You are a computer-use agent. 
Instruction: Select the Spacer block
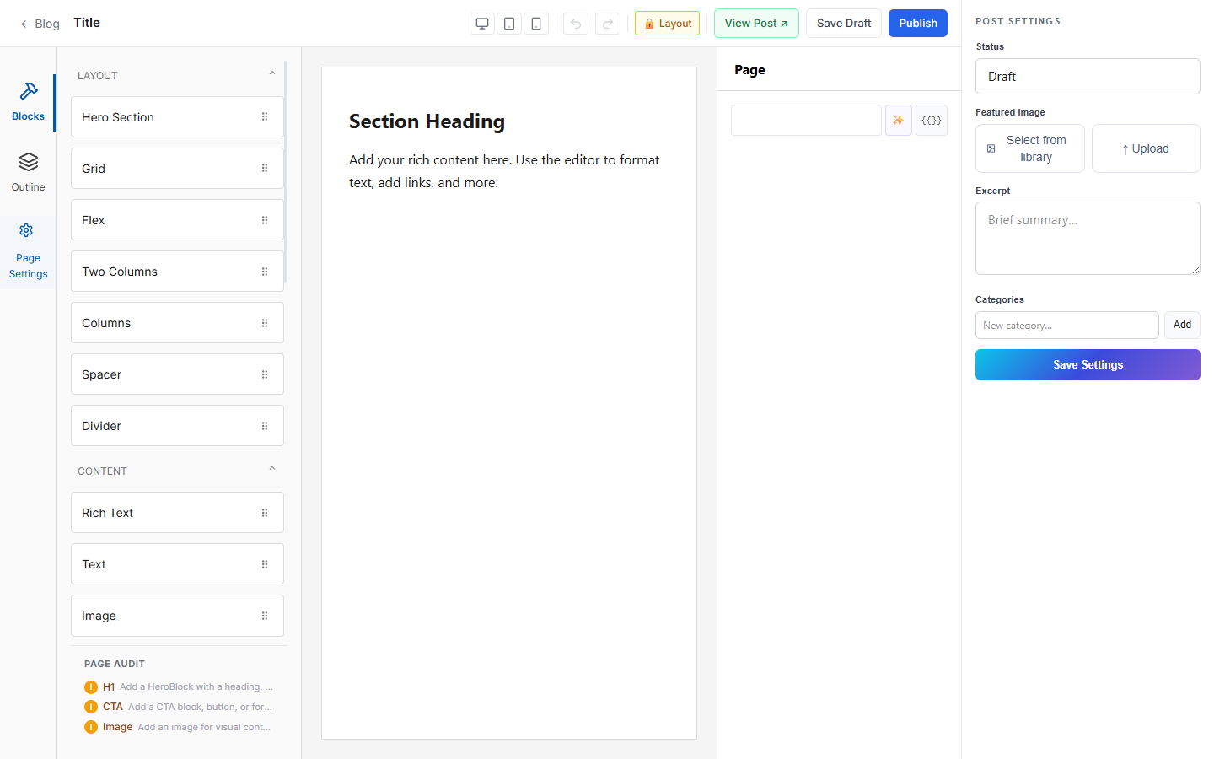pyautogui.click(x=177, y=374)
